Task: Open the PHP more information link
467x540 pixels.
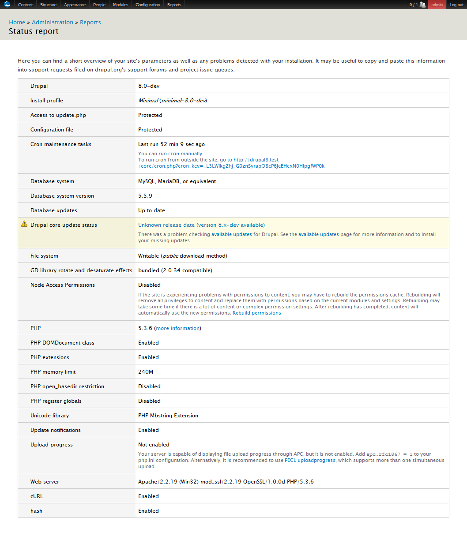Action: [x=177, y=328]
